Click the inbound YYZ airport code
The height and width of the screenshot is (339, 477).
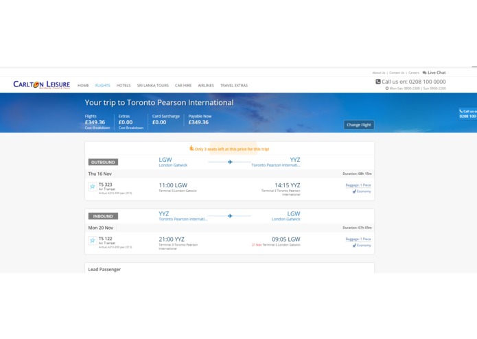[x=163, y=213]
